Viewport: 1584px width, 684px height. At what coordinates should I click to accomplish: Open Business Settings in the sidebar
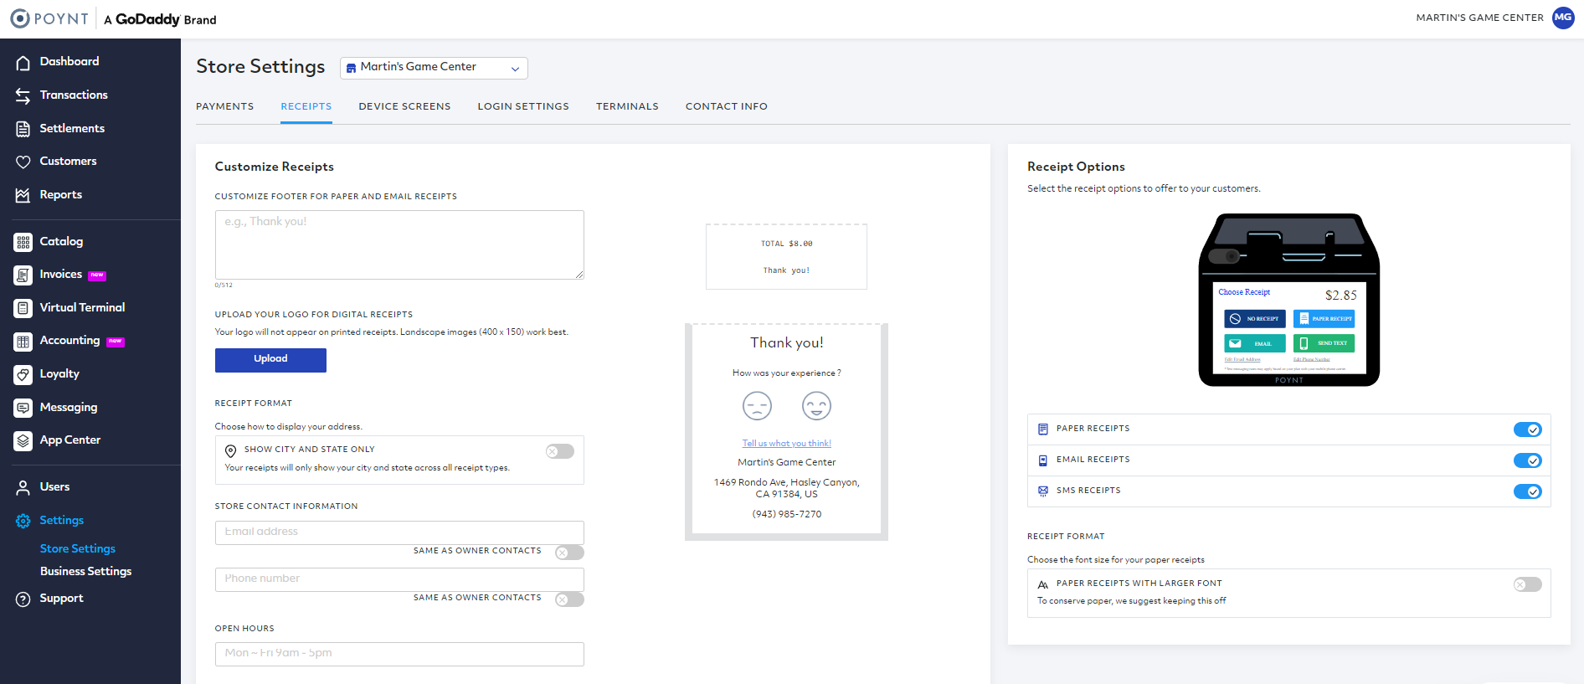click(86, 571)
